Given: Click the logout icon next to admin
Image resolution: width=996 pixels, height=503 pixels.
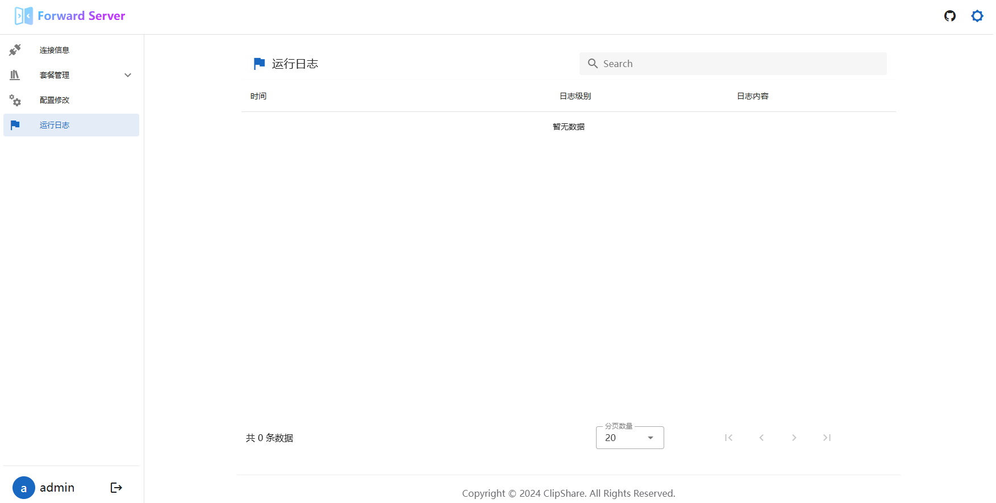Looking at the screenshot, I should tap(116, 488).
